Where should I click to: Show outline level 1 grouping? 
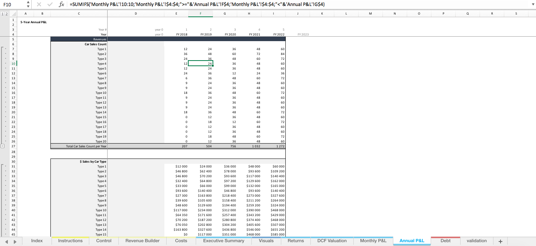(2, 14)
